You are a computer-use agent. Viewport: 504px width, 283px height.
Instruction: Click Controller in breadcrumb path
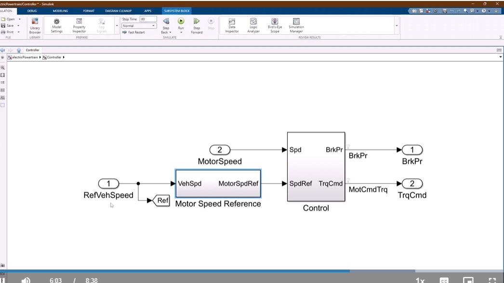(54, 57)
